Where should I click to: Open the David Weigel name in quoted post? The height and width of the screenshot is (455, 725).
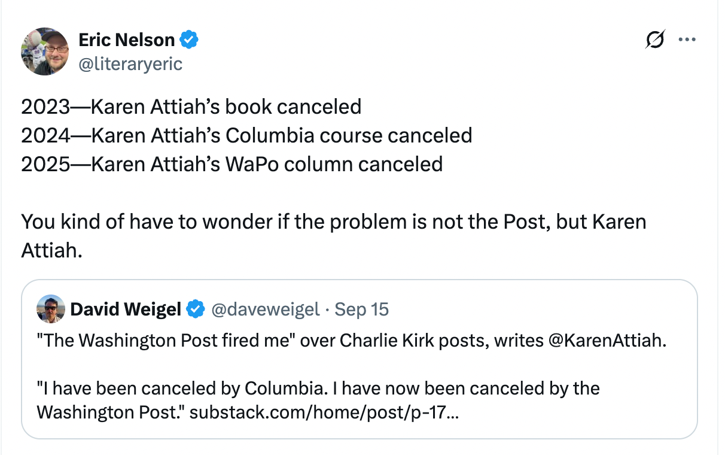[x=126, y=310]
